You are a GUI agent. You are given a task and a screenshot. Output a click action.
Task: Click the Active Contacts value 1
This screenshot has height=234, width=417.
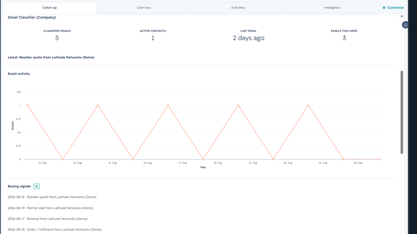(153, 38)
